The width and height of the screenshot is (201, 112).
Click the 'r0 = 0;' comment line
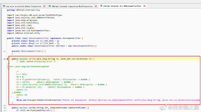pos(20,77)
